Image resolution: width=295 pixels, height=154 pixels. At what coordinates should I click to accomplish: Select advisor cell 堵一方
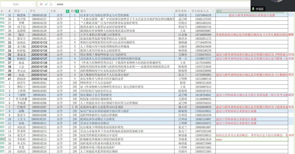[182, 59]
